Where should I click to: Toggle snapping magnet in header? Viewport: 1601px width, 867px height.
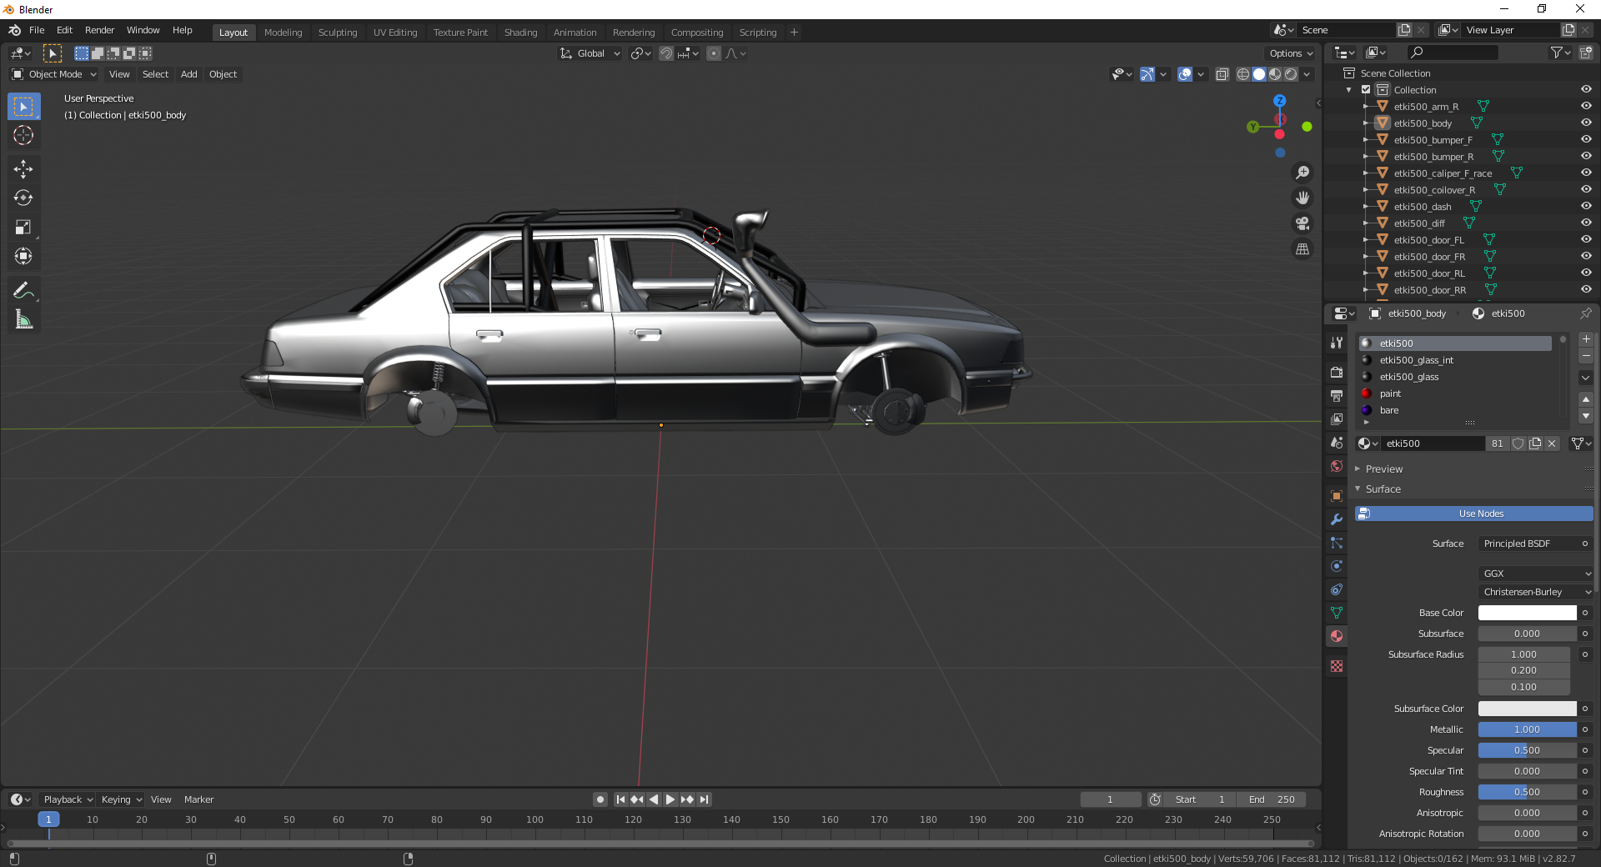pos(666,53)
